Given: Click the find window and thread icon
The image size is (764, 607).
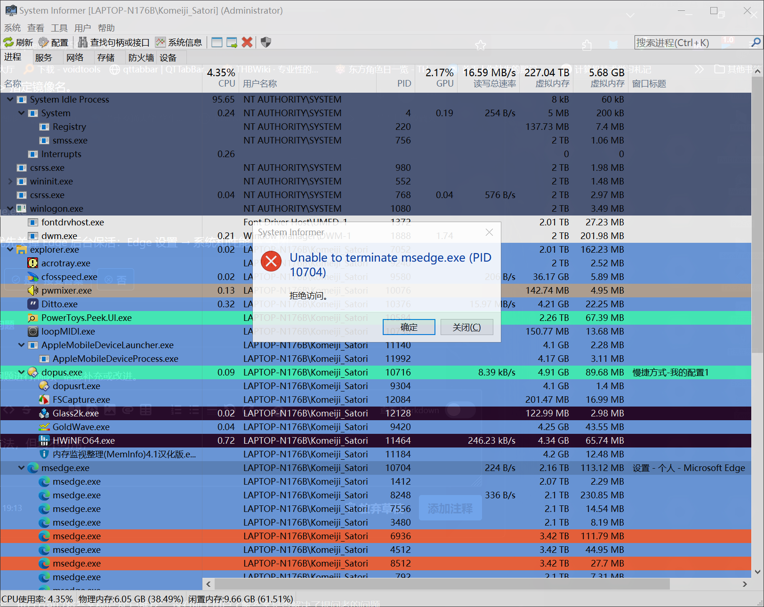Looking at the screenshot, I should (x=232, y=42).
